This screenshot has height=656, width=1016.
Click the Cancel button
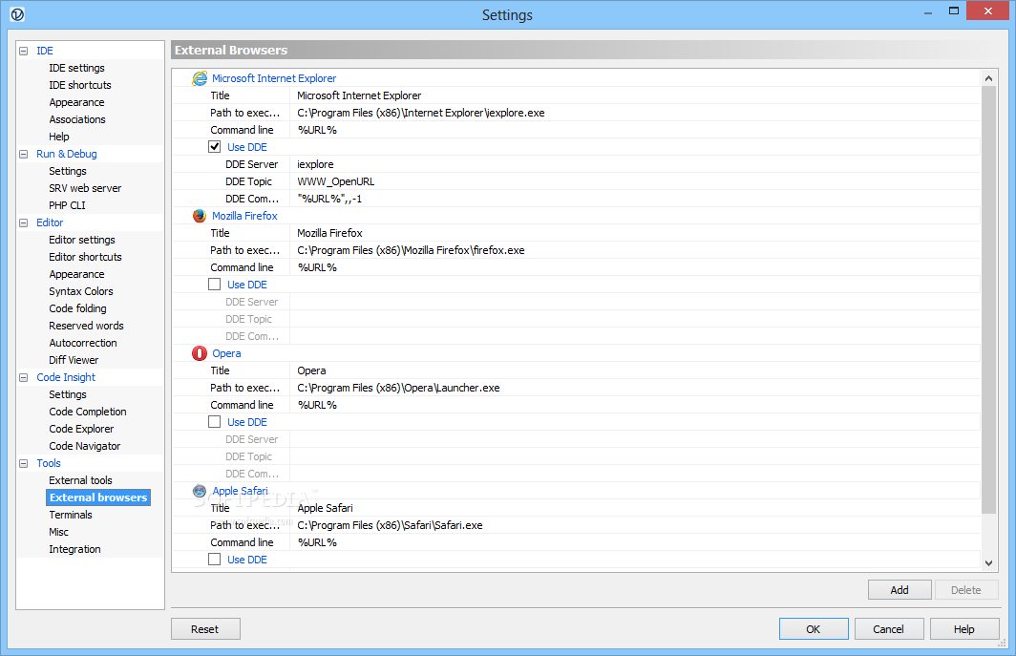[x=888, y=628]
